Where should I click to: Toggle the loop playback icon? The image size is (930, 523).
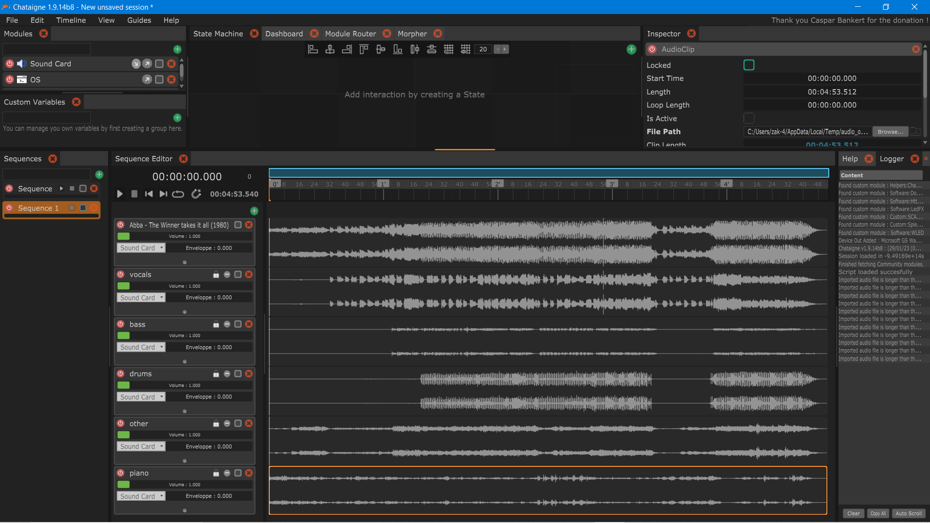178,194
